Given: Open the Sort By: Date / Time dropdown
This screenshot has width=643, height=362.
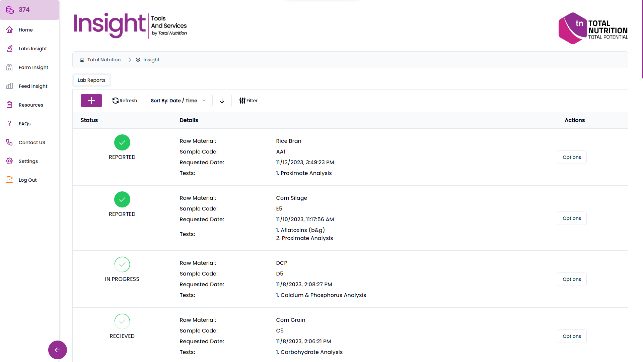Looking at the screenshot, I should [x=178, y=101].
